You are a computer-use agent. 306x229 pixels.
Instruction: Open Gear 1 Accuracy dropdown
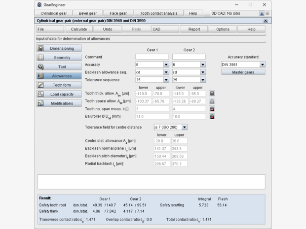pyautogui.click(x=166, y=65)
